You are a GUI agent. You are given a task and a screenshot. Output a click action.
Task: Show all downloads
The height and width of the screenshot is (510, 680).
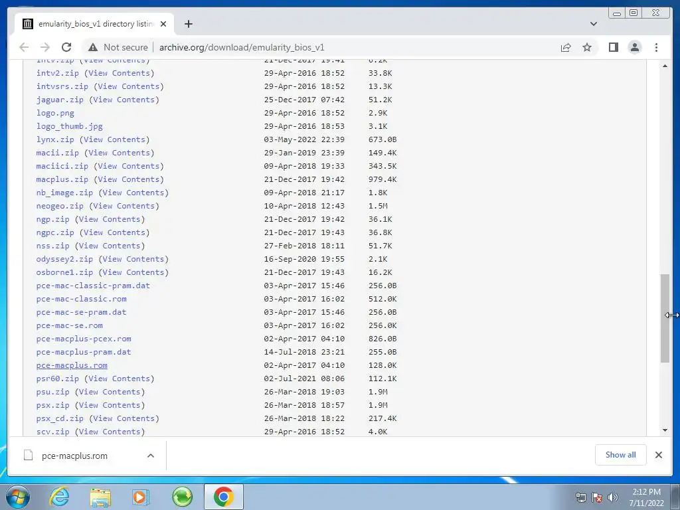click(621, 454)
